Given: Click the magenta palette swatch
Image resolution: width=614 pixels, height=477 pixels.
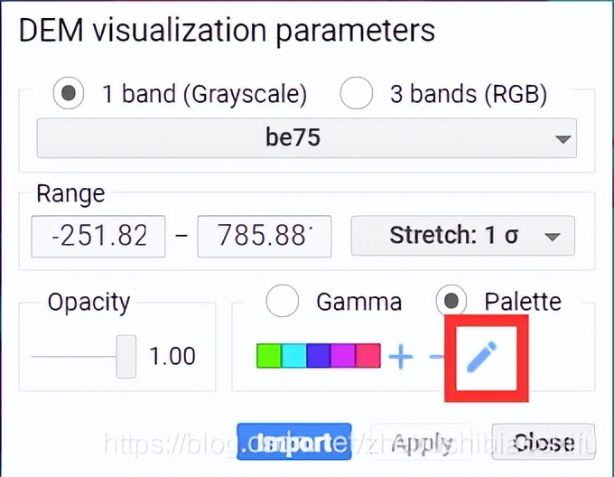Looking at the screenshot, I should pos(343,356).
